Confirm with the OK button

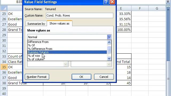coord(81,77)
